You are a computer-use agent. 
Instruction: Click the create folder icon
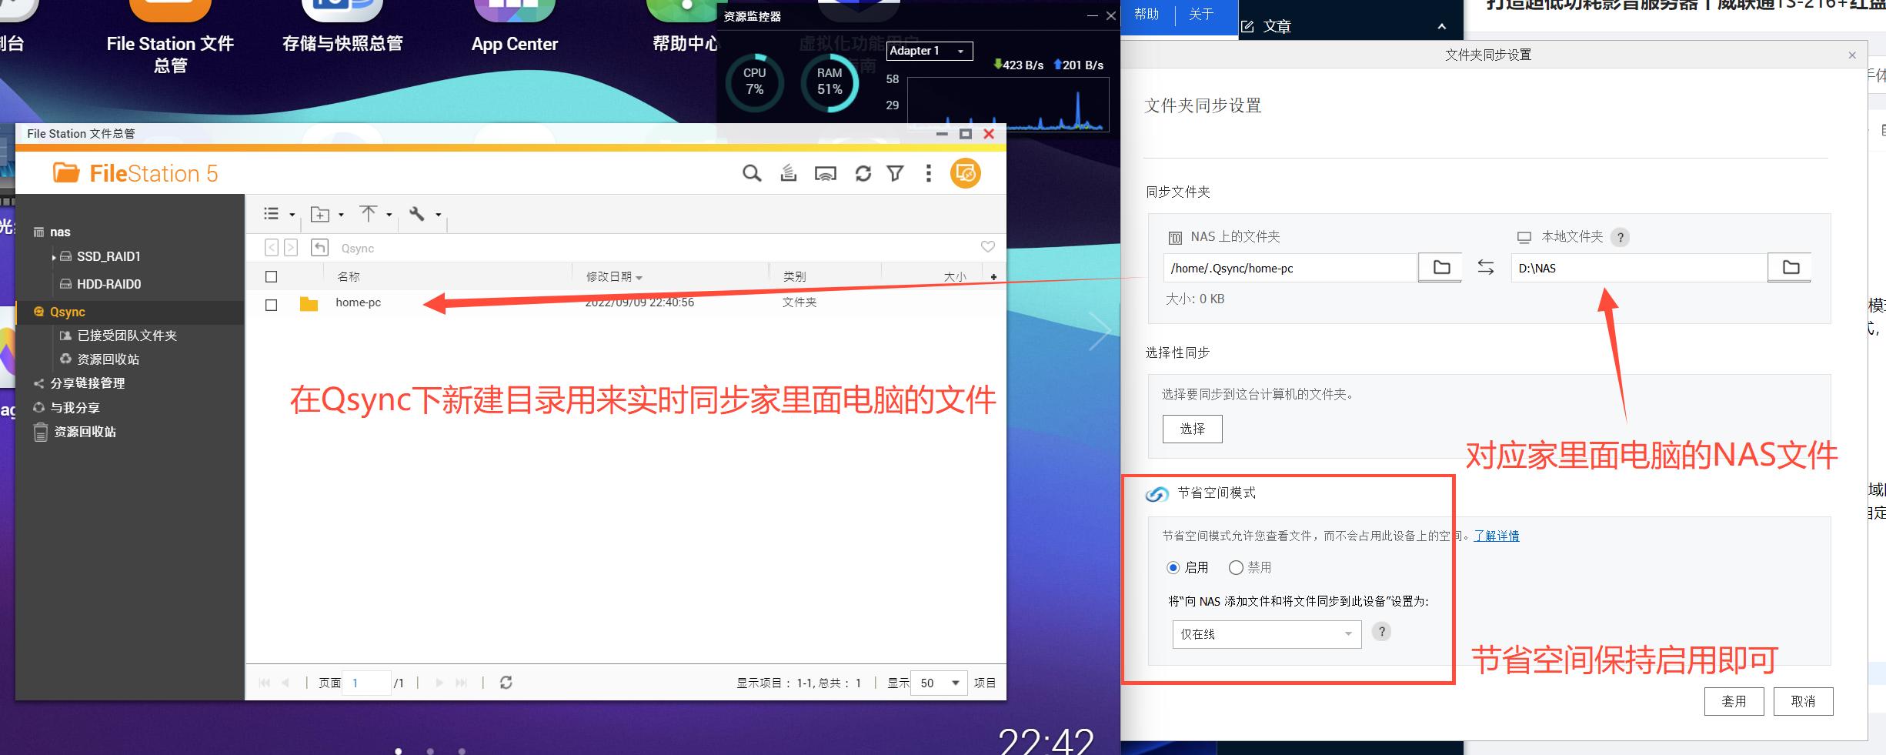click(x=321, y=214)
